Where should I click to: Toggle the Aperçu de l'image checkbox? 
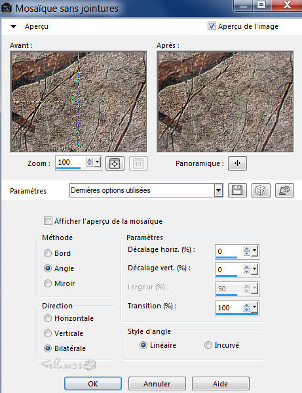click(x=212, y=26)
